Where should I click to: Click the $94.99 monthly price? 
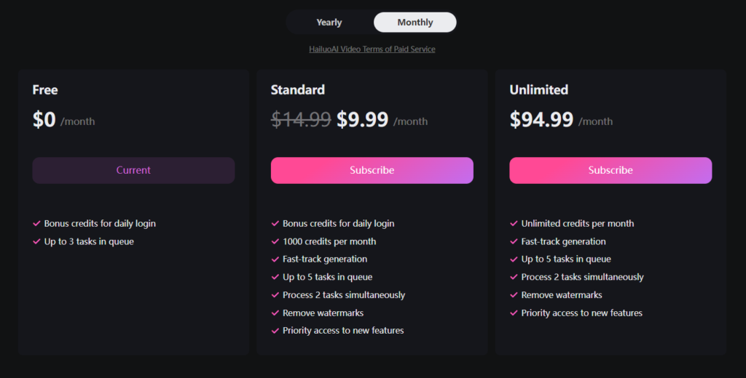(x=541, y=119)
